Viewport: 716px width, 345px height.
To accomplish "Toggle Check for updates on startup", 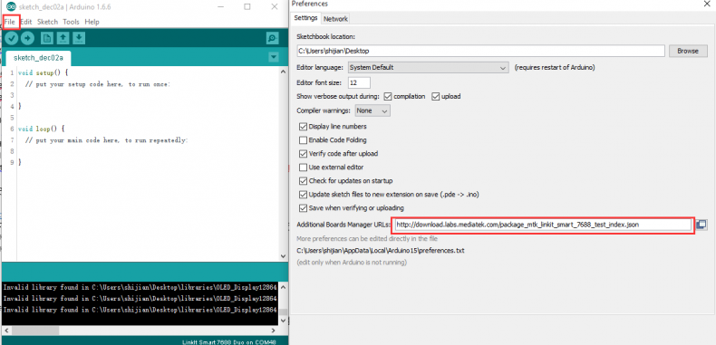I will point(303,181).
